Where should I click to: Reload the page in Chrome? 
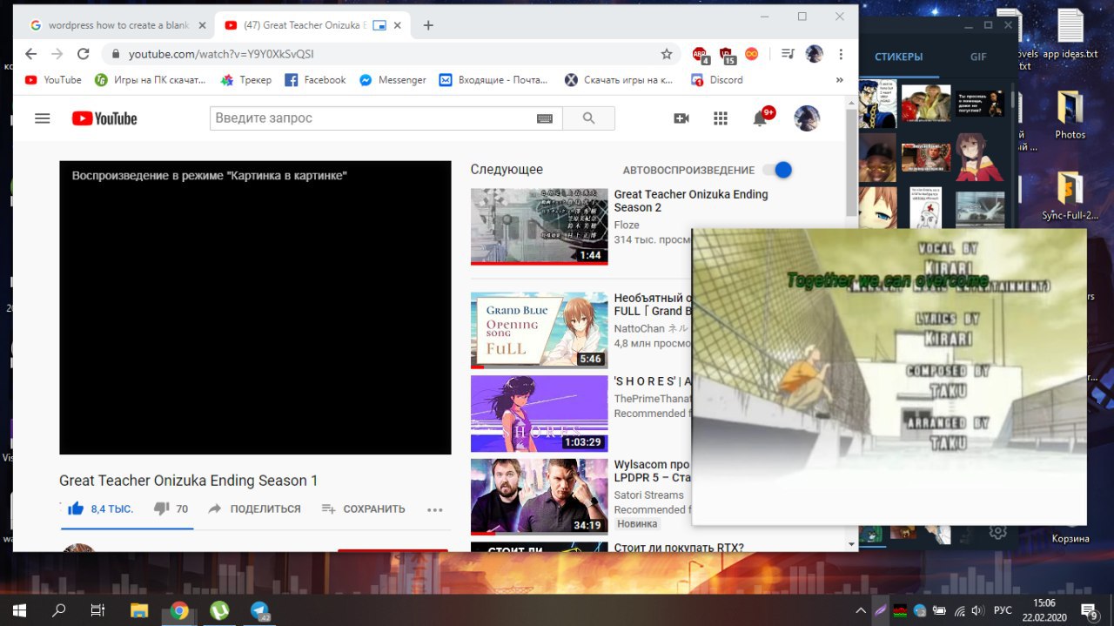(84, 54)
